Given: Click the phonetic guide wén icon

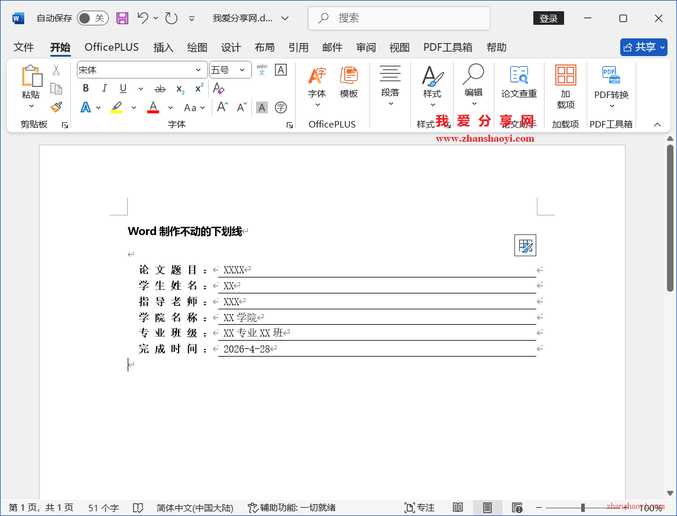Looking at the screenshot, I should coord(262,70).
